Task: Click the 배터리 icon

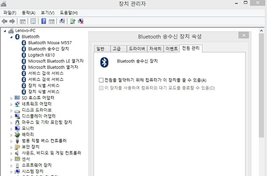Action: pos(17,135)
